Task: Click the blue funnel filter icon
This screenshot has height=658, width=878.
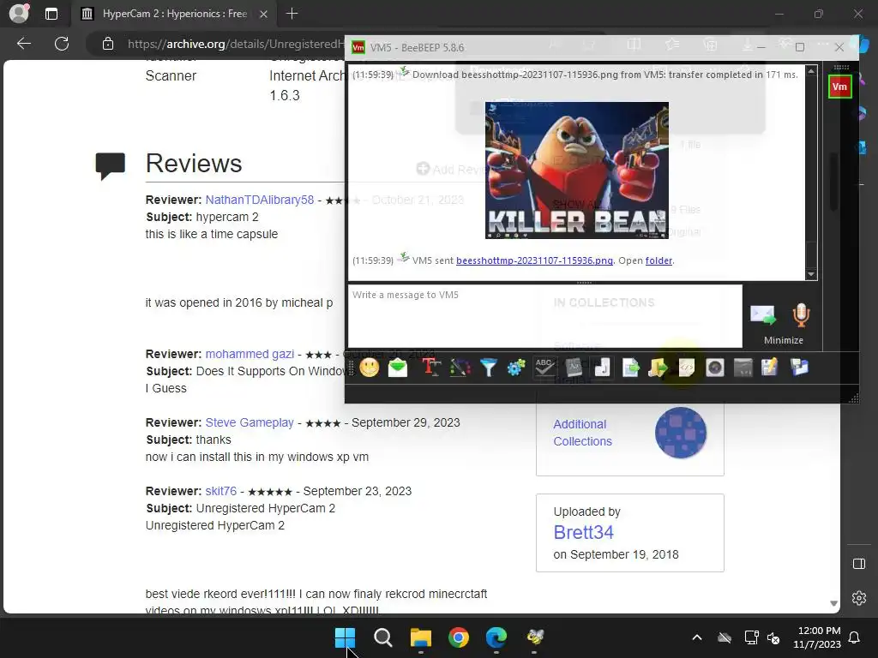Action: pos(488,368)
